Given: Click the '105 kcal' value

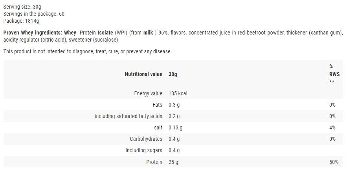Looking at the screenshot, I should pyautogui.click(x=178, y=93).
